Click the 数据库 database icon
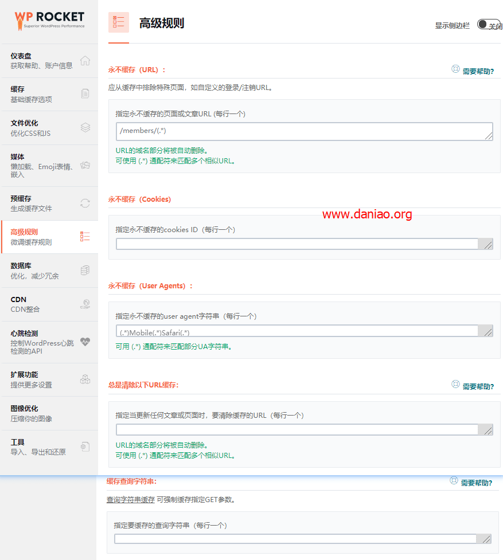Screen dimensions: 503x560 point(85,271)
